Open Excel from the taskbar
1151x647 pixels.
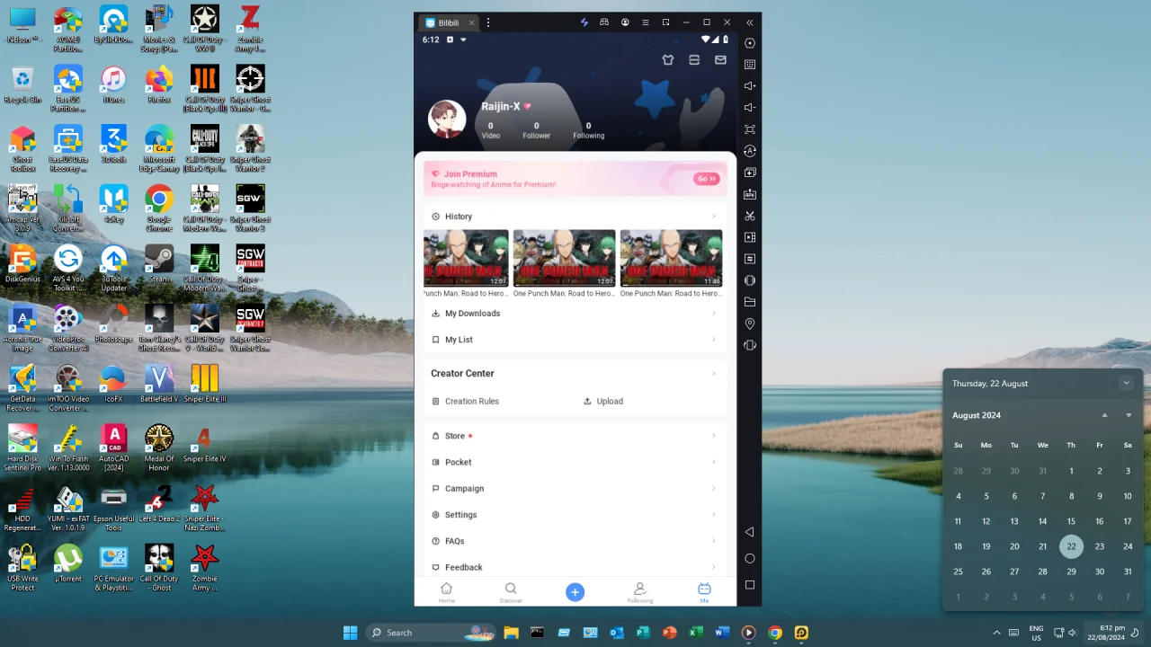tap(695, 633)
